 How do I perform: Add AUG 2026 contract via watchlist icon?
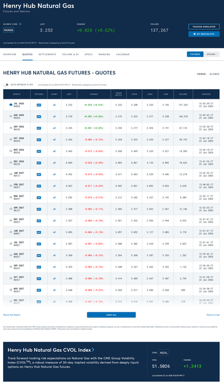[11, 116]
